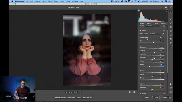Open the Layer menu
Viewport: 182px width, 102px height.
point(44,1)
